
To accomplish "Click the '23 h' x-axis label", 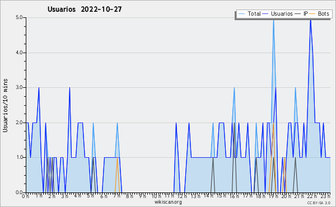I will (x=325, y=196).
